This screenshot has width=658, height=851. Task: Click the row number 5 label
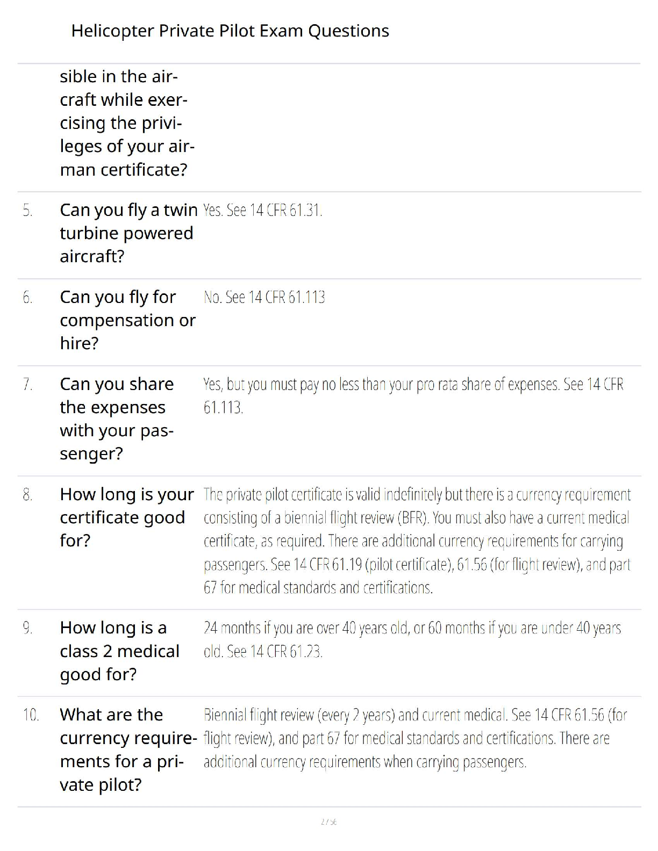[x=27, y=211]
